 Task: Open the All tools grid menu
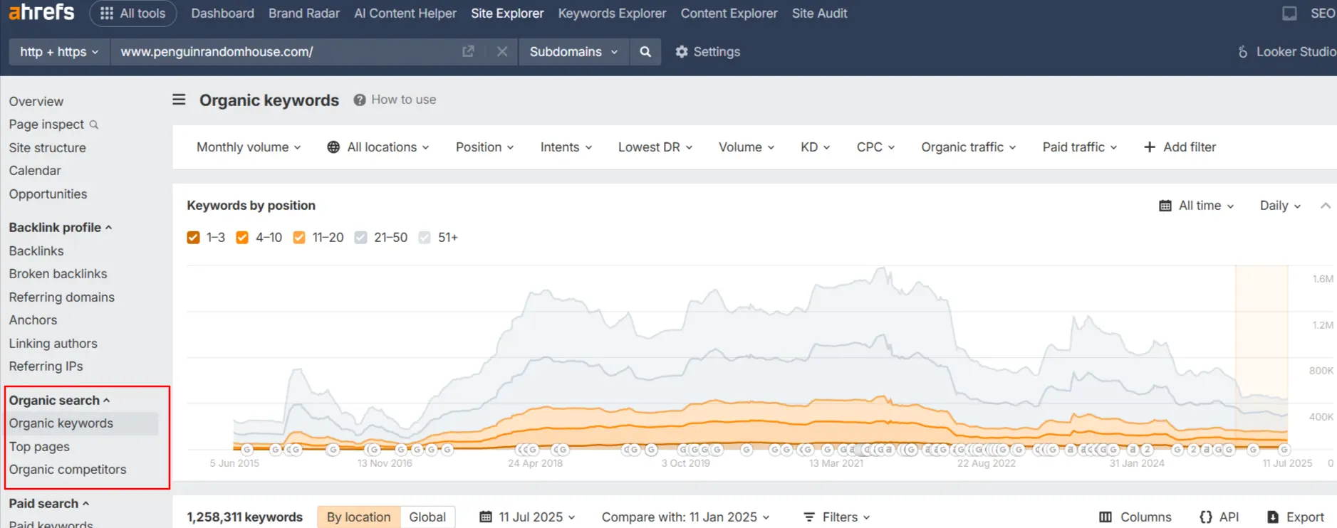133,14
